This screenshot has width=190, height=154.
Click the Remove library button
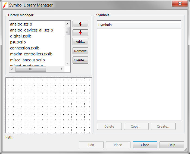[80, 51]
